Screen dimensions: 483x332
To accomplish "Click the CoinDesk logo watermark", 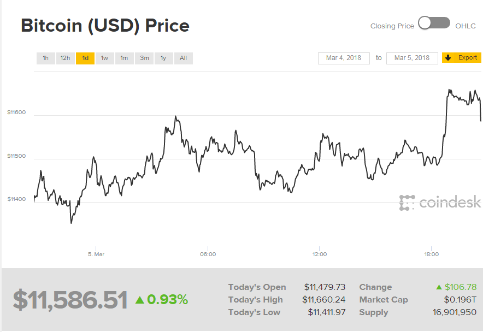I will 440,203.
